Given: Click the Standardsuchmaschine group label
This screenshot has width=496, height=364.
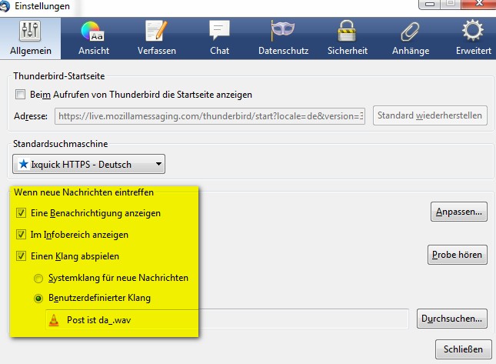Looking at the screenshot, I should point(61,144).
